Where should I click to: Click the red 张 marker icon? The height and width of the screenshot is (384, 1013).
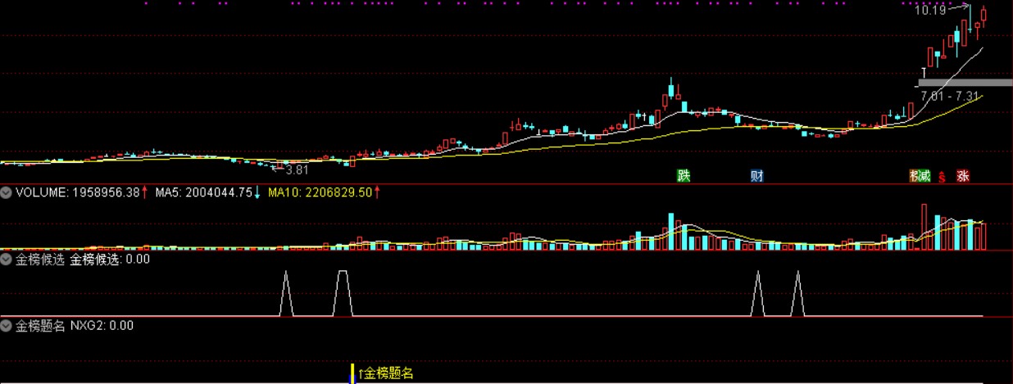pos(963,176)
